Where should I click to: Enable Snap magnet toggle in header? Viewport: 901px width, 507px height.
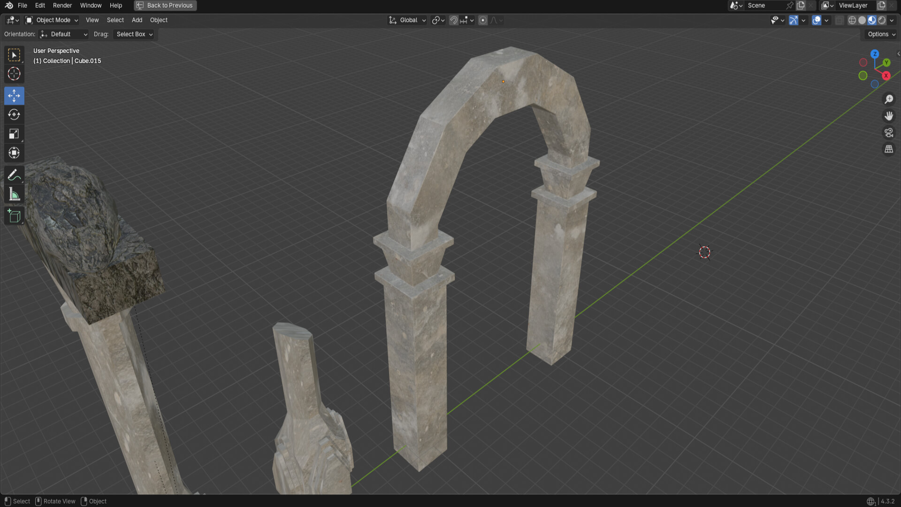(453, 20)
